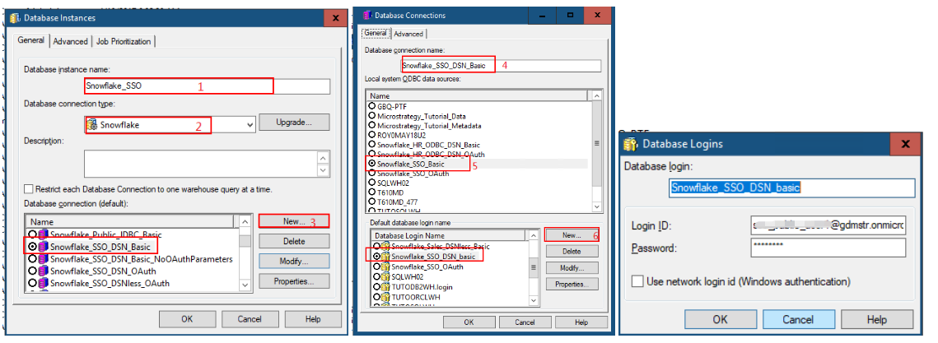Viewport: 938px width, 343px height.
Task: Click the Snowflake_Public_JDBC_Basic connection icon
Action: tap(44, 234)
